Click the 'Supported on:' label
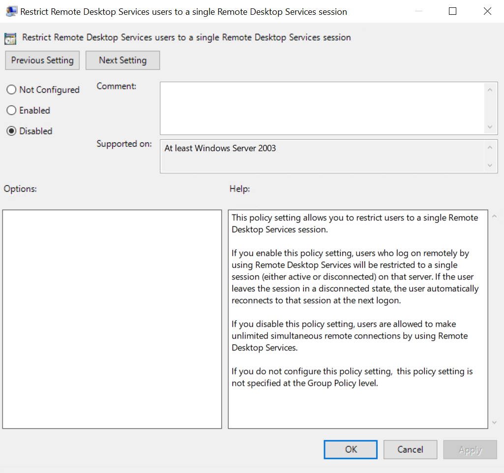504x473 pixels. coord(124,144)
